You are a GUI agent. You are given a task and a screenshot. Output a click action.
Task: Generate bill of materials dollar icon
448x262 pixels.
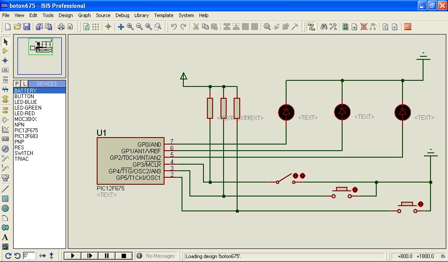[385, 27]
